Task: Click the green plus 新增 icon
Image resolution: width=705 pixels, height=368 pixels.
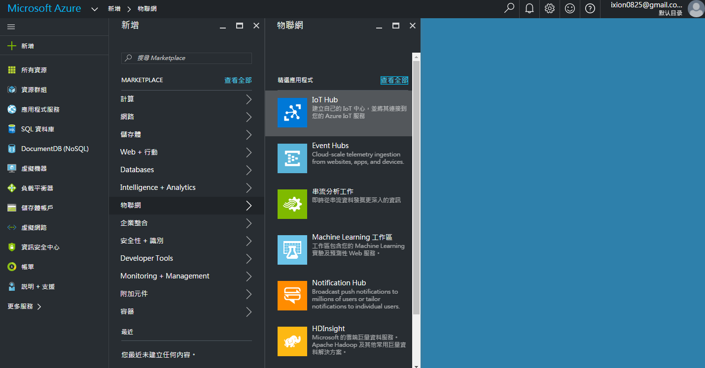Action: point(12,46)
